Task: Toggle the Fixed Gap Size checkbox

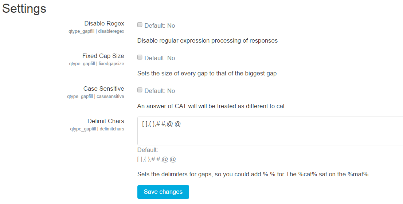Action: click(x=140, y=57)
